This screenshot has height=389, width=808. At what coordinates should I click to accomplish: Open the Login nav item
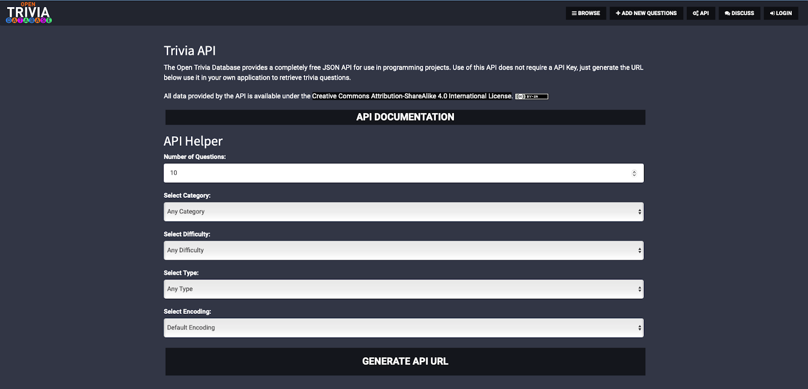[x=781, y=13]
